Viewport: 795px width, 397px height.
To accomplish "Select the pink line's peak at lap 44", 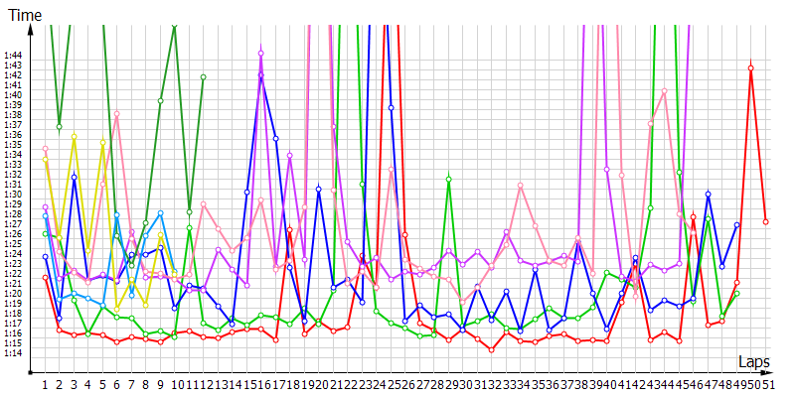I will (x=664, y=90).
